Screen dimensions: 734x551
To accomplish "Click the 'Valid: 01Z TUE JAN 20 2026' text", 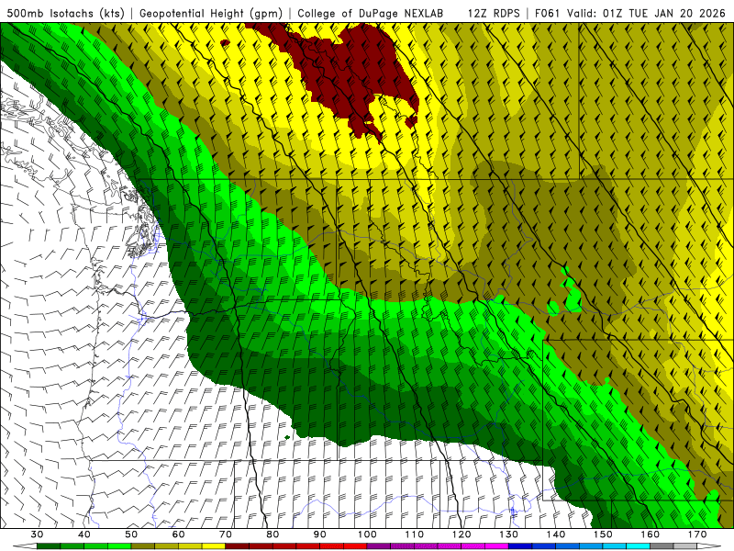I will point(646,13).
